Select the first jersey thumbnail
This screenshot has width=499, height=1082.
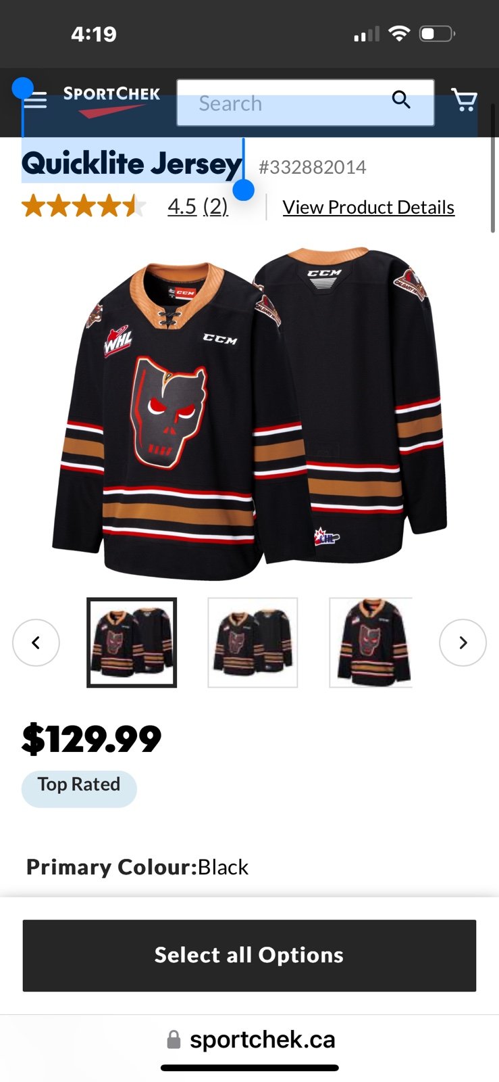click(132, 642)
